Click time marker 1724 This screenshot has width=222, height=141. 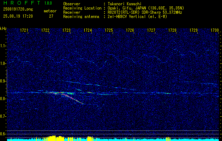tap(88, 30)
